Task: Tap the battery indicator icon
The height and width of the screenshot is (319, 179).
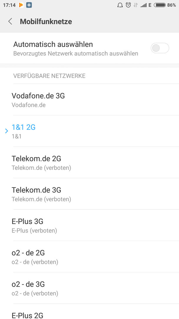Action: [x=160, y=5]
